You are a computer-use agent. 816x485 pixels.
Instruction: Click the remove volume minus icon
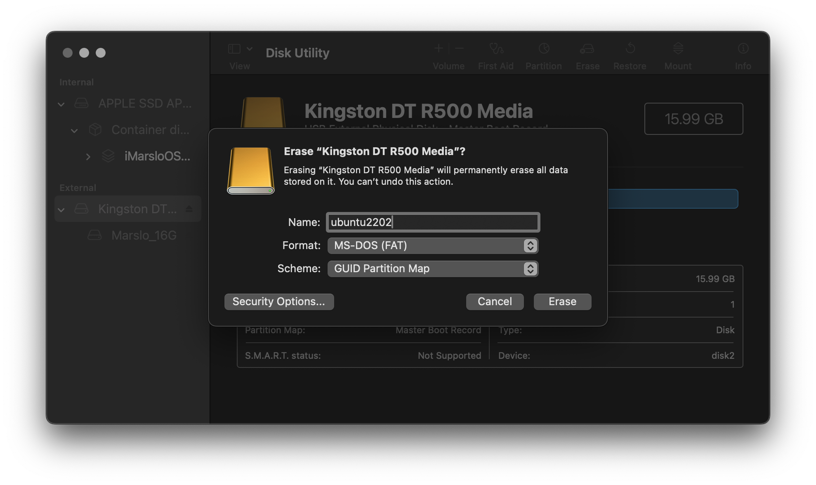tap(459, 49)
